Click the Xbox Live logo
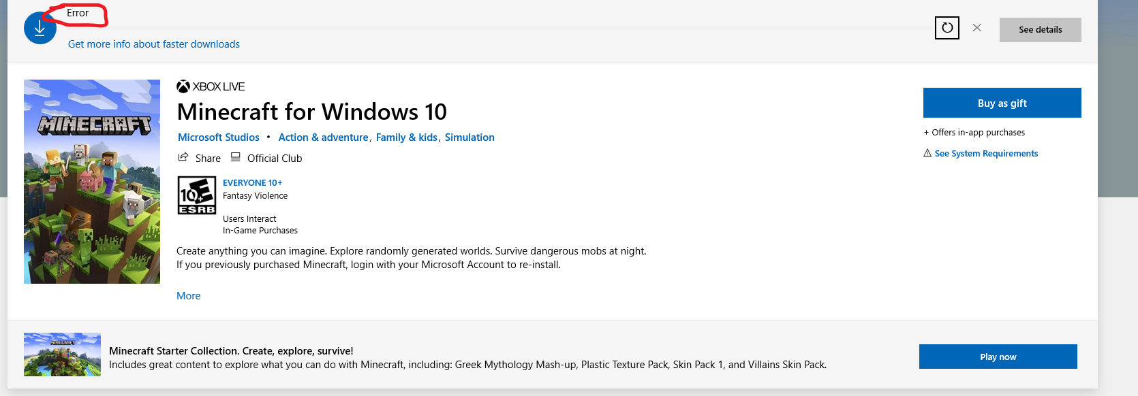This screenshot has height=396, width=1138. tap(211, 86)
